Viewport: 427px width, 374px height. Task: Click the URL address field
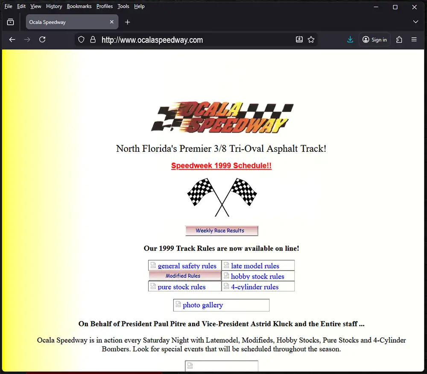click(x=192, y=40)
